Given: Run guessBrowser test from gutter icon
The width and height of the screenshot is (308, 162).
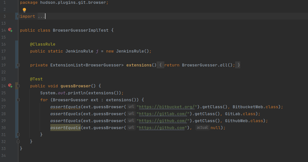Looking at the screenshot, I should pos(10,86).
